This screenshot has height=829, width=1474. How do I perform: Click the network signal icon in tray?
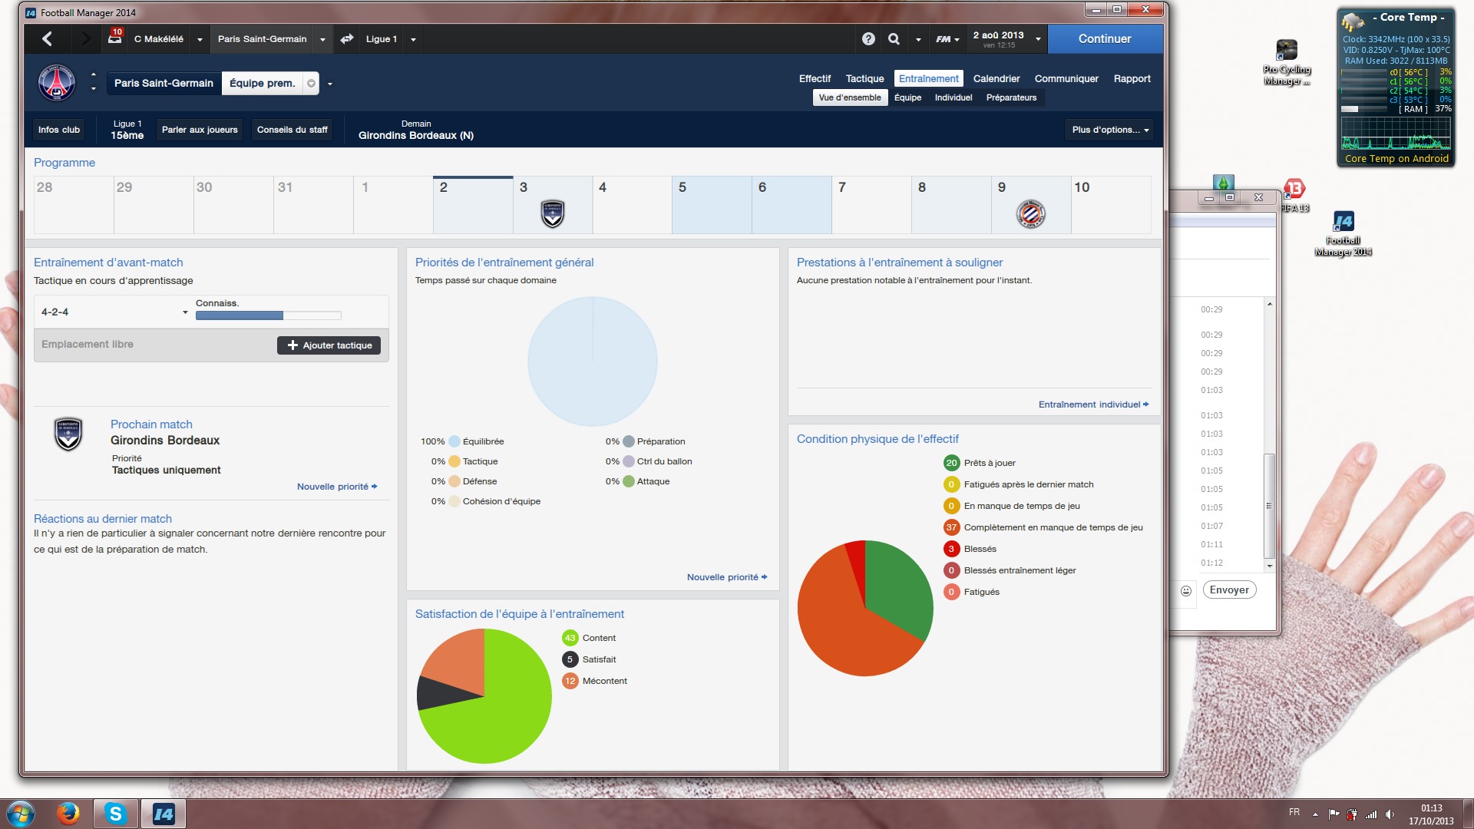(x=1371, y=814)
